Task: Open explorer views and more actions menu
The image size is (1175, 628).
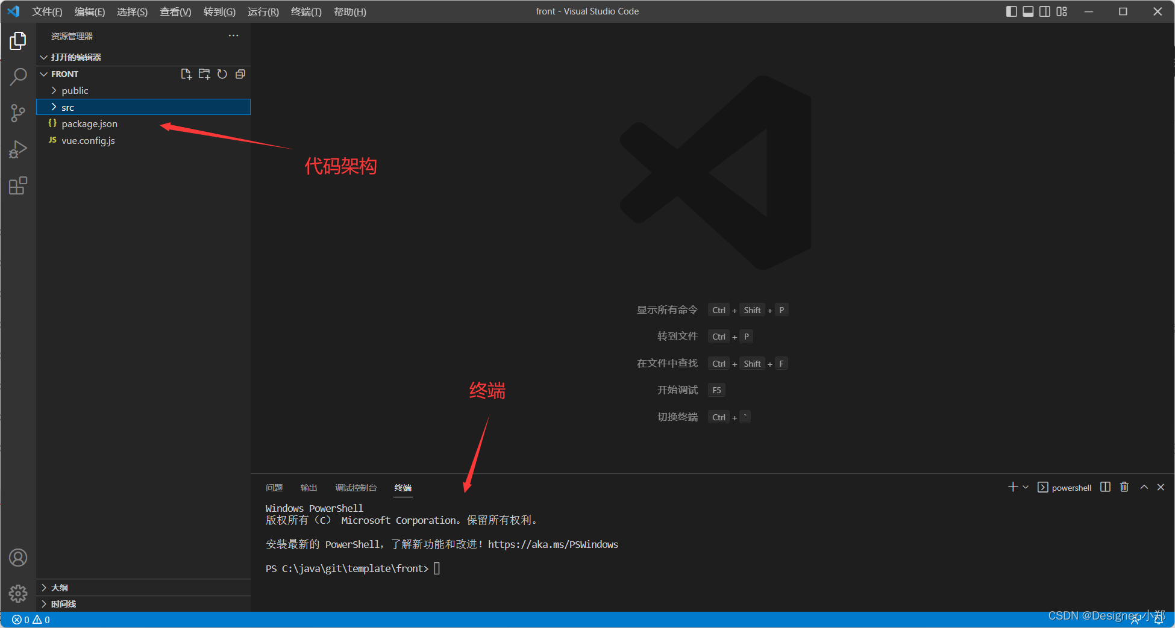Action: coord(233,36)
